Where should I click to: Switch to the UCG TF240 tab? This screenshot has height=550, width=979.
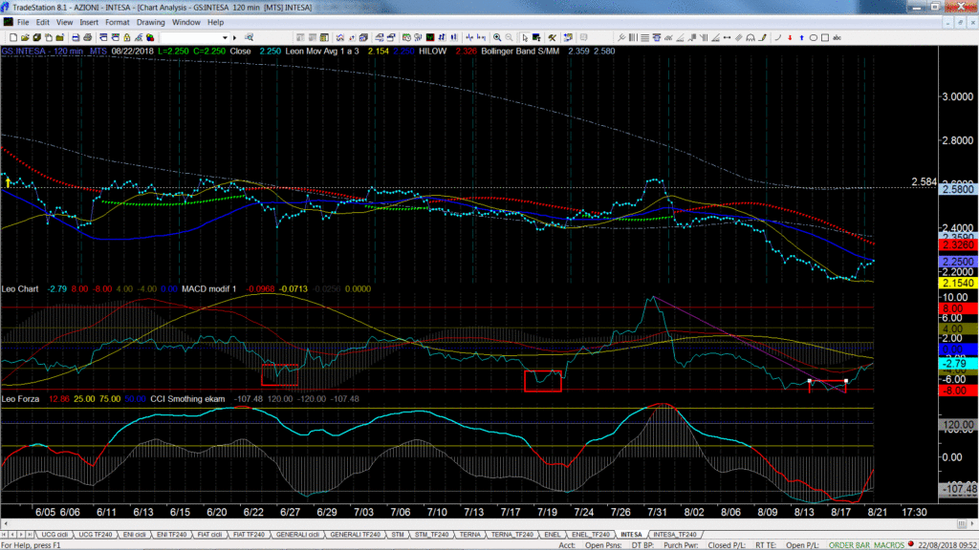[x=96, y=535]
